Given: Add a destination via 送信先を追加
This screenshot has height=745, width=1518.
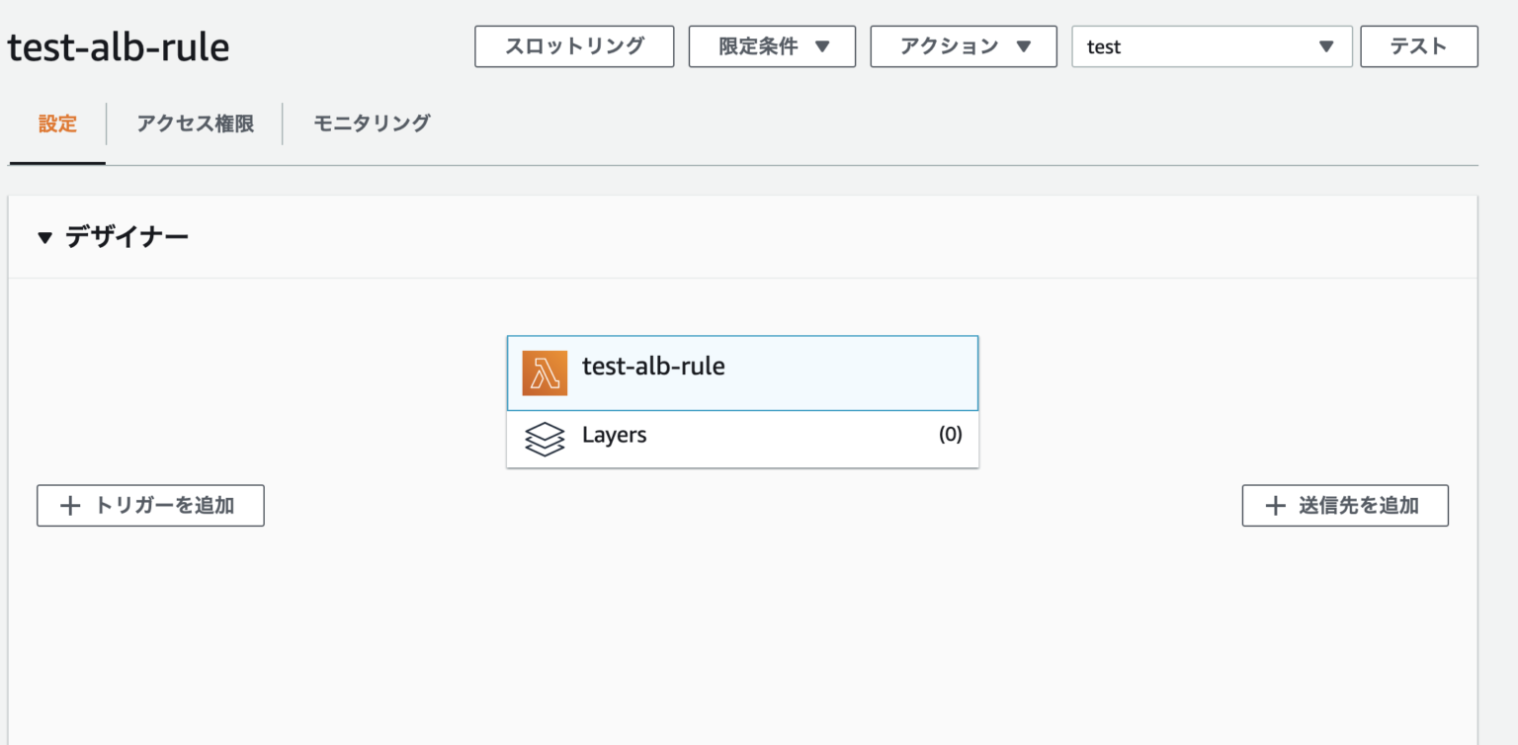Looking at the screenshot, I should pos(1344,505).
